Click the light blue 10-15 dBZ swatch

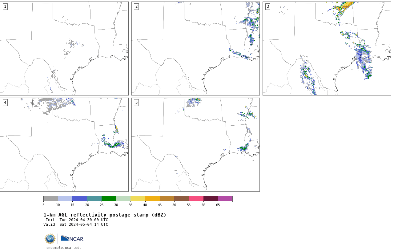click(65, 198)
